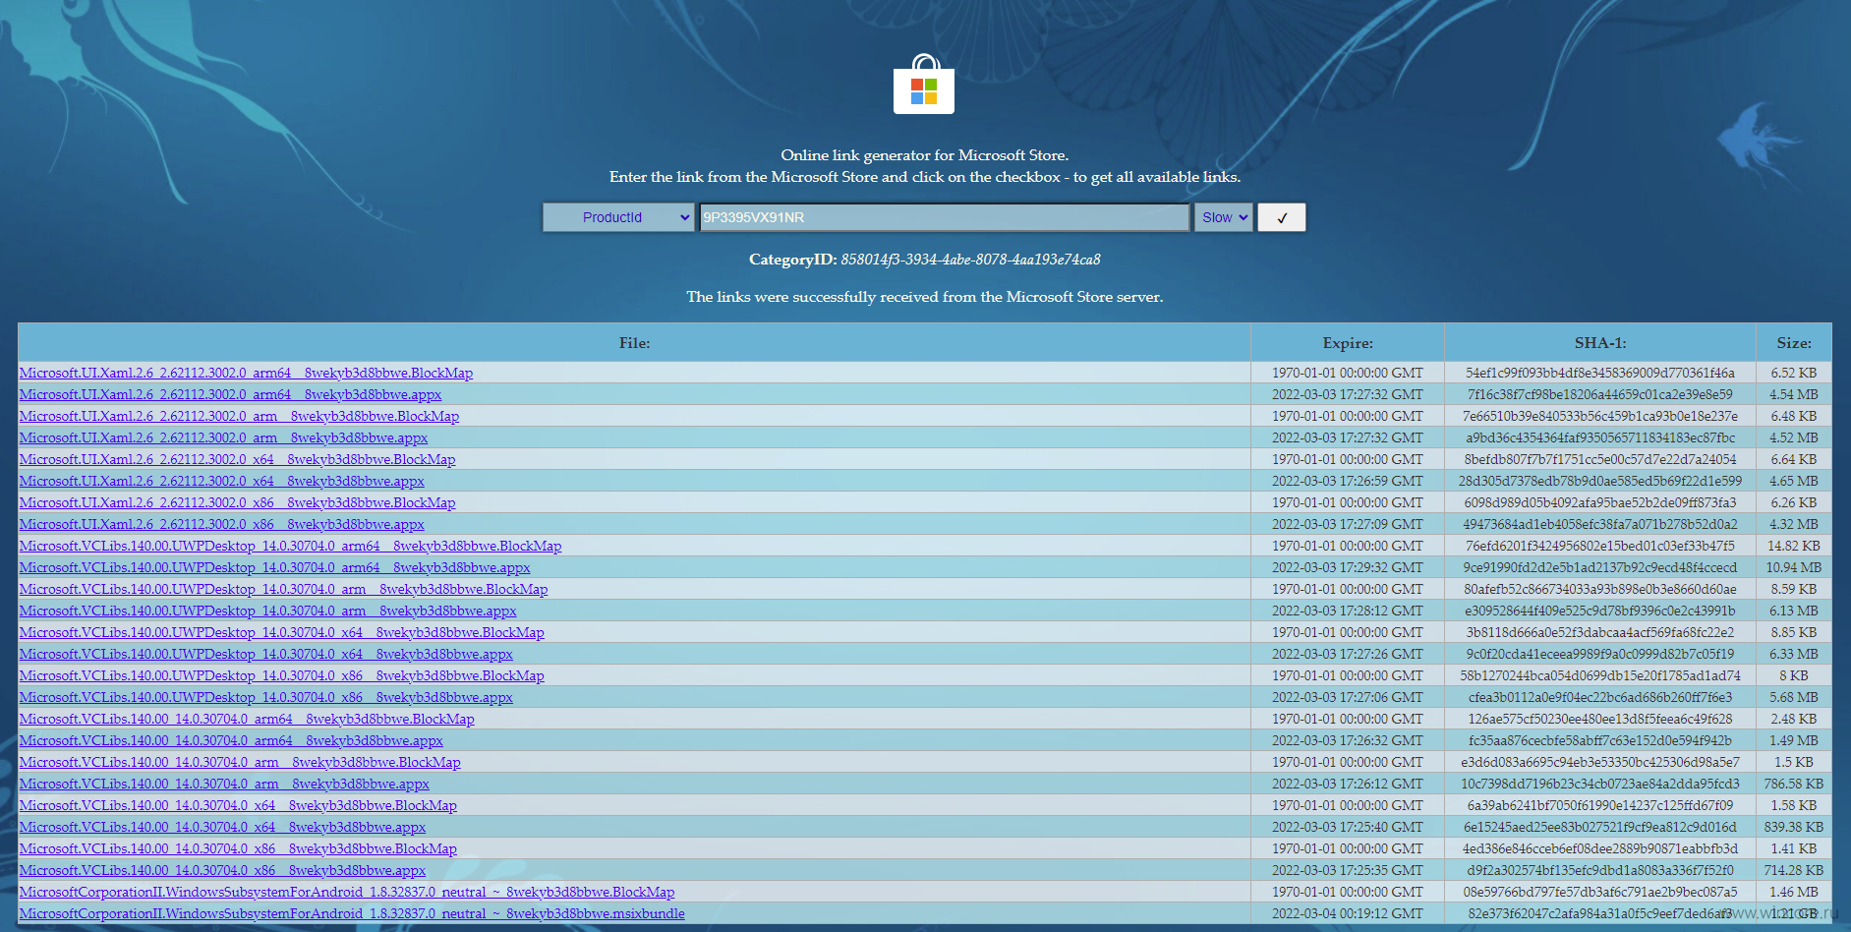Click the SHA-1 column header
Image resolution: width=1851 pixels, height=932 pixels.
click(1600, 343)
